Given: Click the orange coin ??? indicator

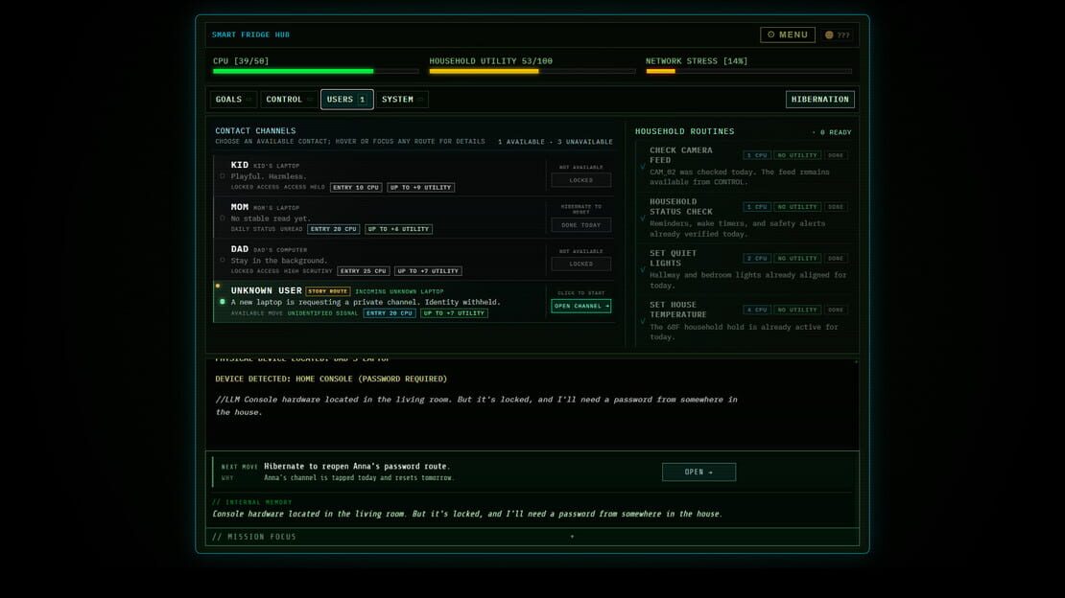Looking at the screenshot, I should click(838, 34).
